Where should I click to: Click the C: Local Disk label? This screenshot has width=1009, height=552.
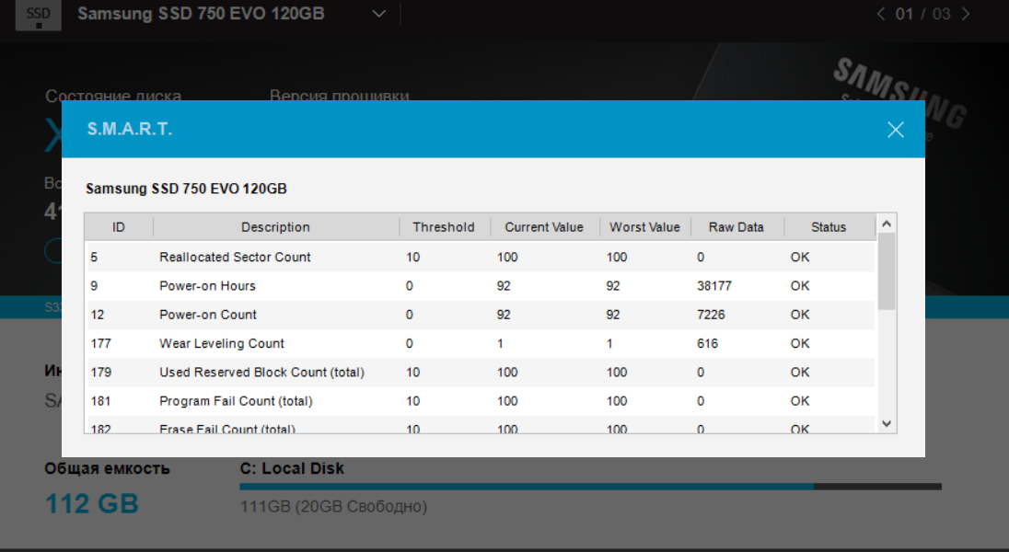(292, 468)
